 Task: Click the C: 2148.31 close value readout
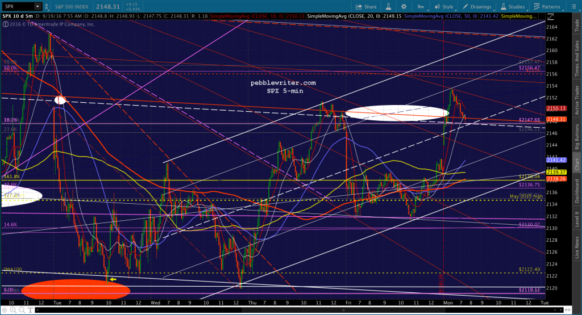176,16
